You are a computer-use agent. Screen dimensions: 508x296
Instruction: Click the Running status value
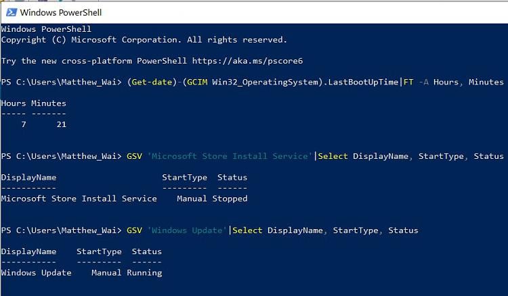(x=144, y=273)
